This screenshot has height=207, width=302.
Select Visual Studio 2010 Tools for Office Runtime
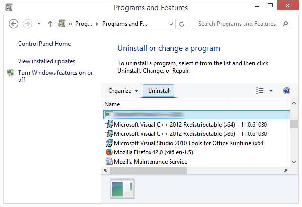point(189,143)
